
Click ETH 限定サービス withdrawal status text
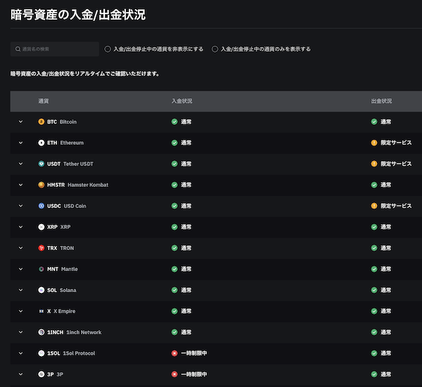coord(396,143)
